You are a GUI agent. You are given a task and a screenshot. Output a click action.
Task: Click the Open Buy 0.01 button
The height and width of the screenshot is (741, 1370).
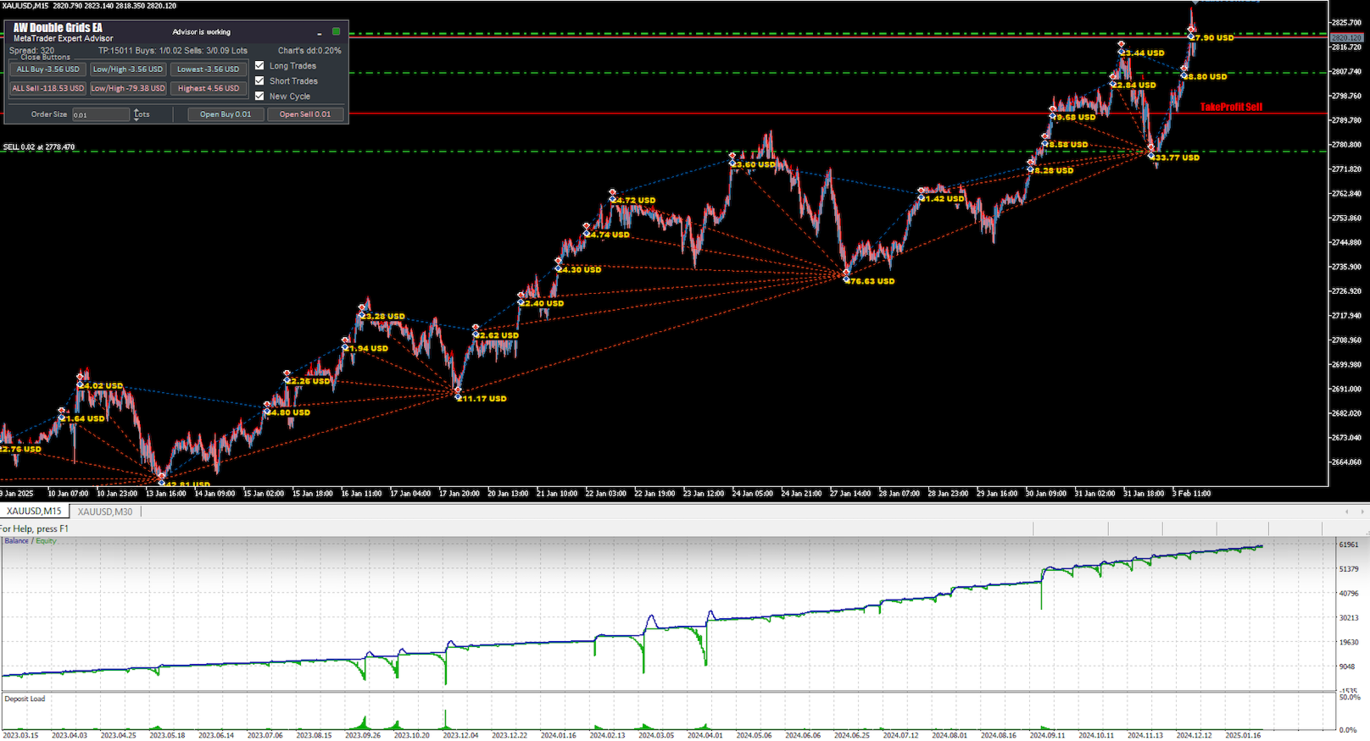click(226, 114)
